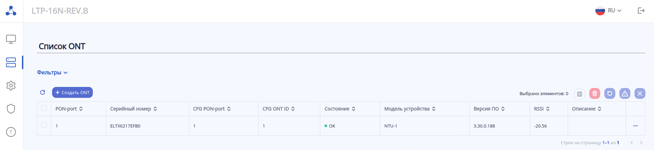Toggle the select-all header checkbox
This screenshot has width=654, height=150.
44,108
